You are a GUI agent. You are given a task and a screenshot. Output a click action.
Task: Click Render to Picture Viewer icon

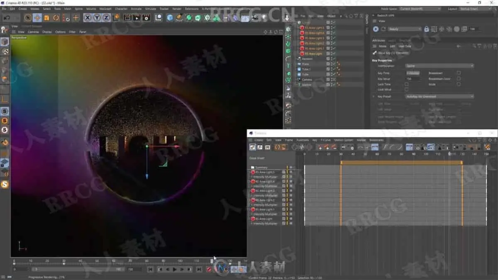click(x=137, y=17)
